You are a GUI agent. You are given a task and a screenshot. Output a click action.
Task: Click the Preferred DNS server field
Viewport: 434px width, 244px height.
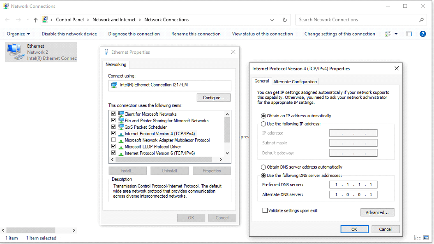pos(353,185)
